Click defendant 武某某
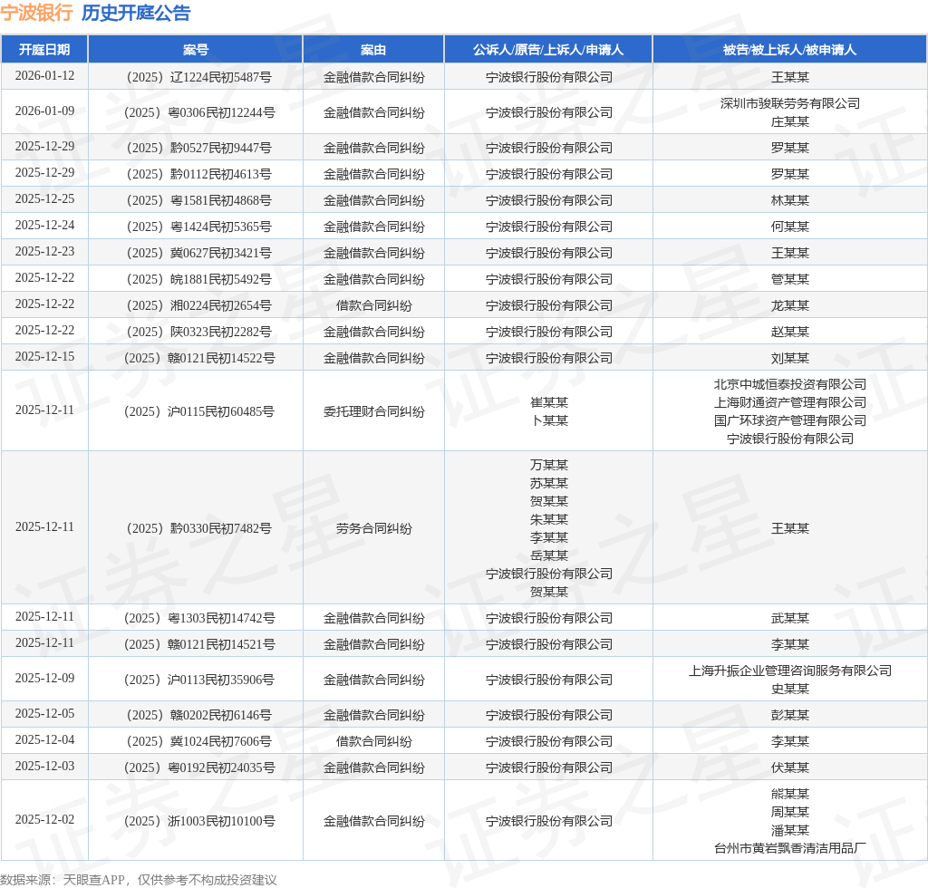This screenshot has width=928, height=888. [x=790, y=618]
